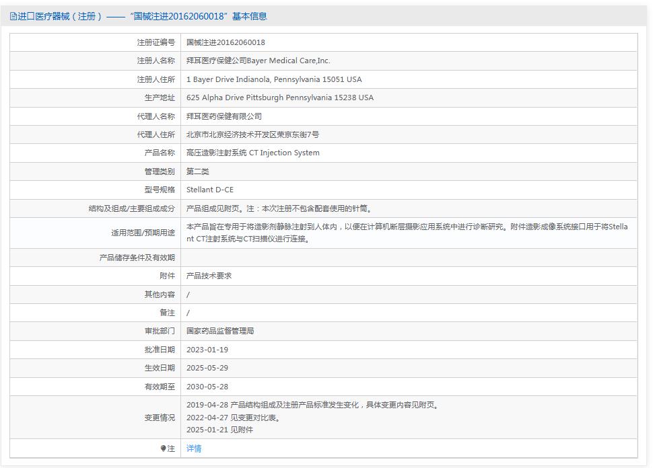Open the 详情 link in the 注 row
The width and height of the screenshot is (653, 468).
[193, 448]
